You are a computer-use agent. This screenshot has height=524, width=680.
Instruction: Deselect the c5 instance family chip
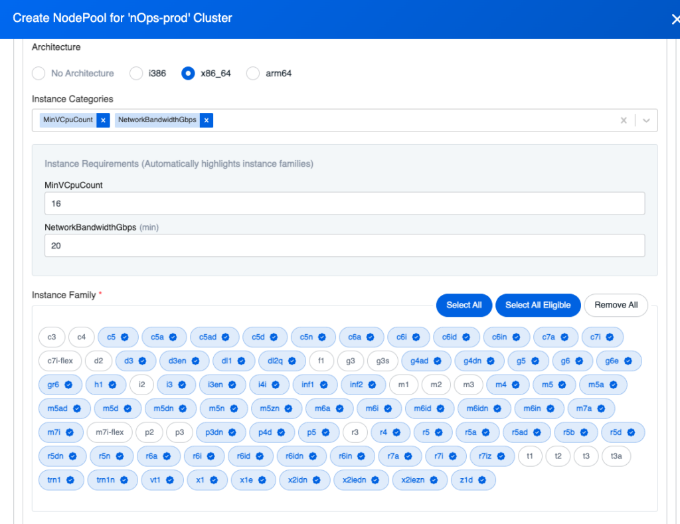click(118, 337)
